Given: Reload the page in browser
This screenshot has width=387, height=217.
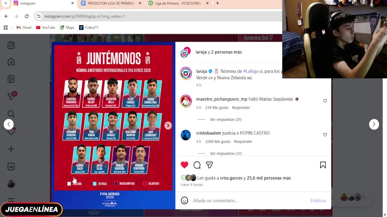Looking at the screenshot, I should 27,16.
